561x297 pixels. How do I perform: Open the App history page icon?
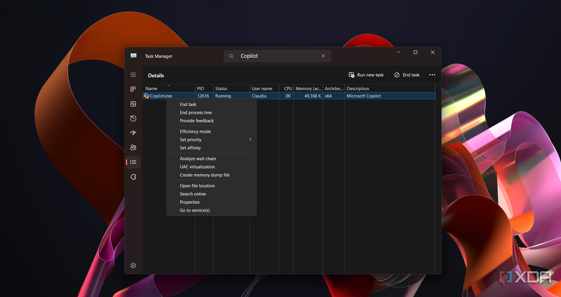pyautogui.click(x=133, y=118)
